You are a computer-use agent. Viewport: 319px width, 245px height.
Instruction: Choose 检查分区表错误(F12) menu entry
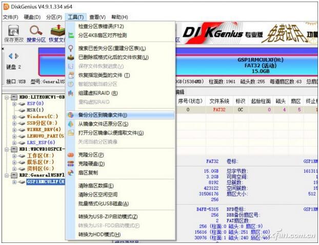pos(121,26)
